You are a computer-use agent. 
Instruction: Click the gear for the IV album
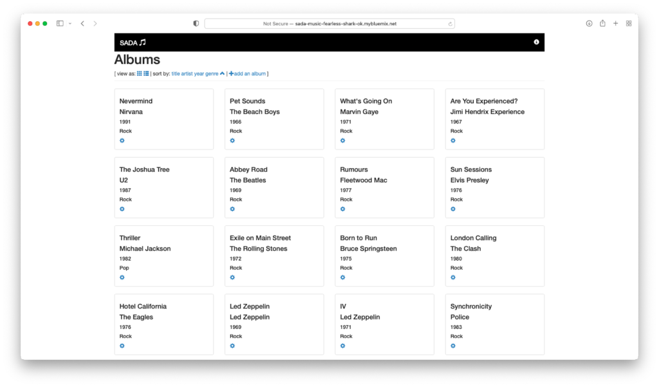pos(342,346)
